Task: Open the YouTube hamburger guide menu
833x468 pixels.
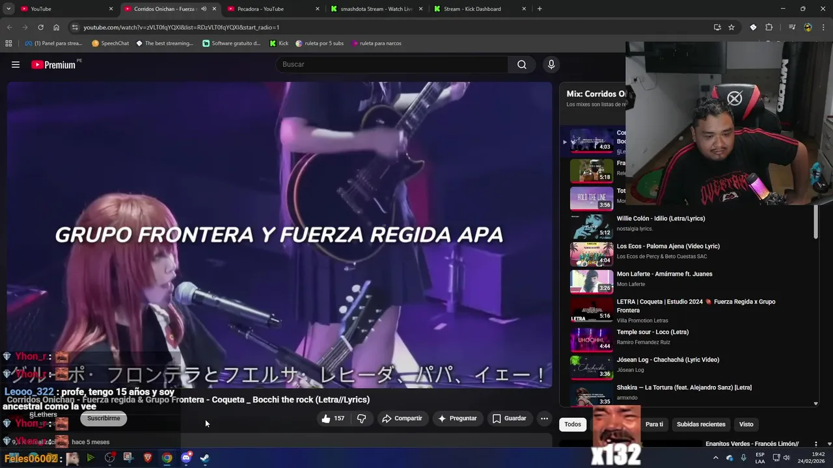Action: 16,64
